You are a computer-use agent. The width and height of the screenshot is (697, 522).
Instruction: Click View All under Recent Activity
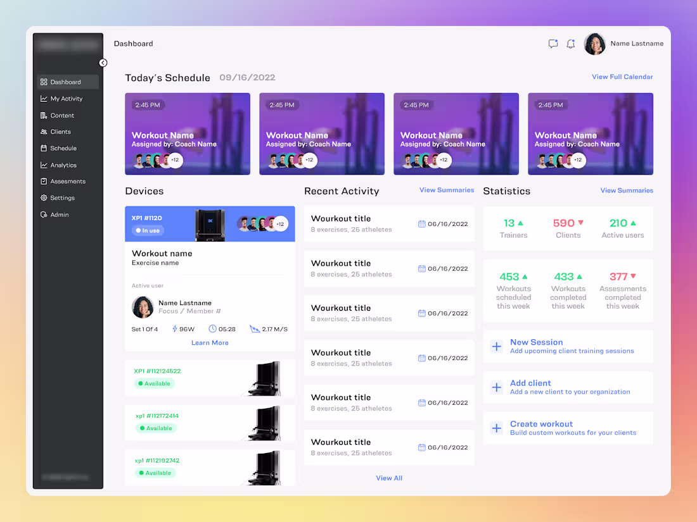point(389,478)
